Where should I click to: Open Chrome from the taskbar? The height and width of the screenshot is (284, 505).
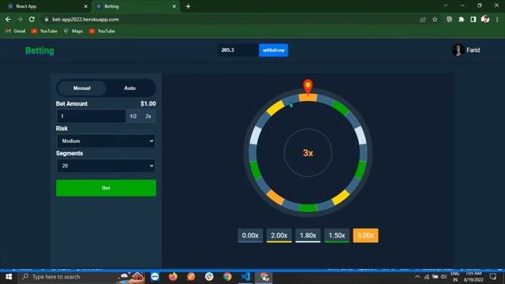227,277
